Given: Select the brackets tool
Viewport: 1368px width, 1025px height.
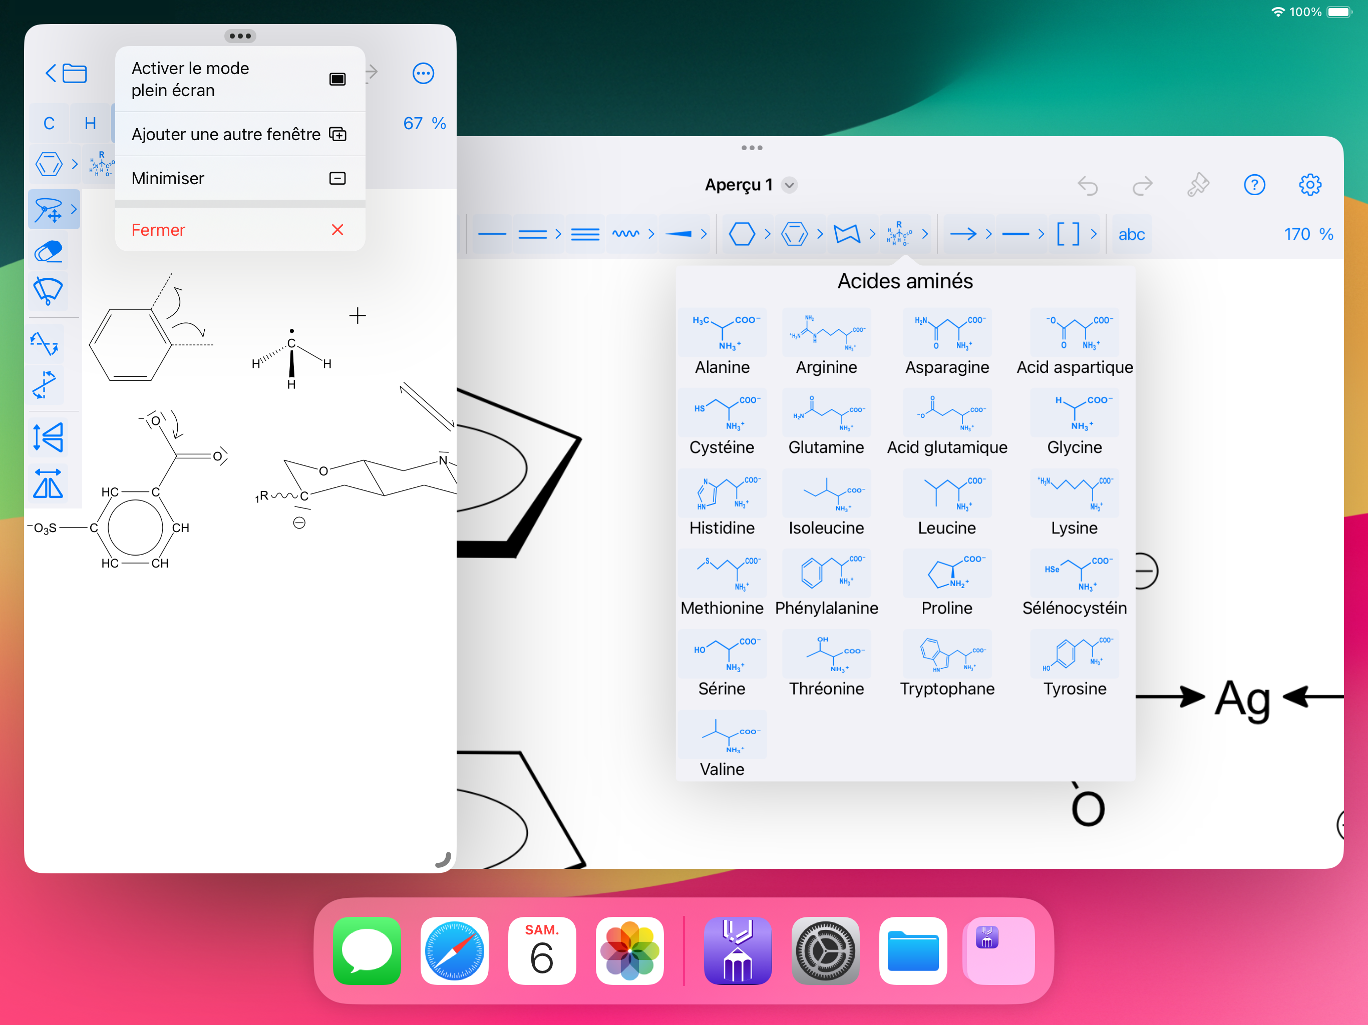Looking at the screenshot, I should (x=1068, y=234).
